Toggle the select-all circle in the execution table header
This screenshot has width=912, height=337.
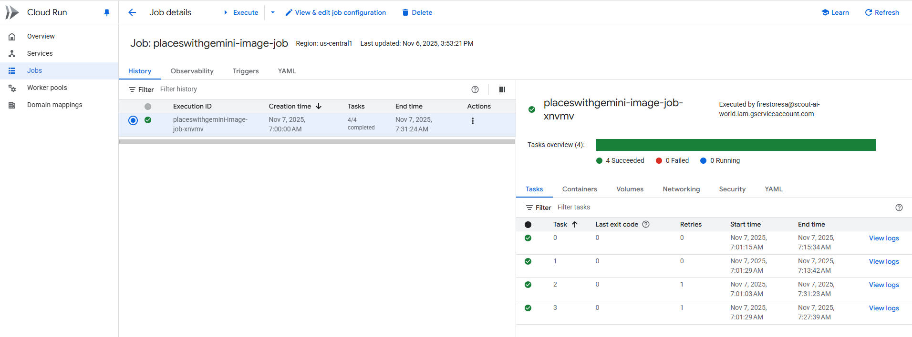(148, 107)
